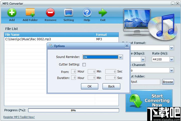Select the Rec 0002.mp3 file row
This screenshot has width=181, height=121.
pos(61,39)
